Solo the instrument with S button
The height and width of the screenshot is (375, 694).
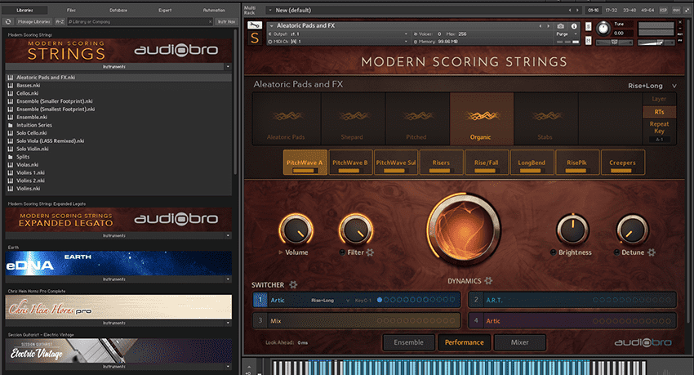(588, 27)
